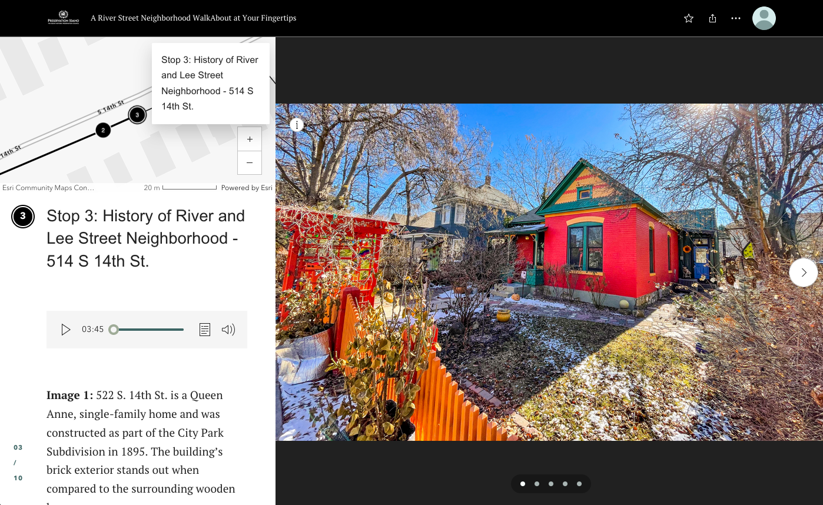Zoom in on the neighborhood map
Screen dimensions: 823x505
[x=249, y=139]
